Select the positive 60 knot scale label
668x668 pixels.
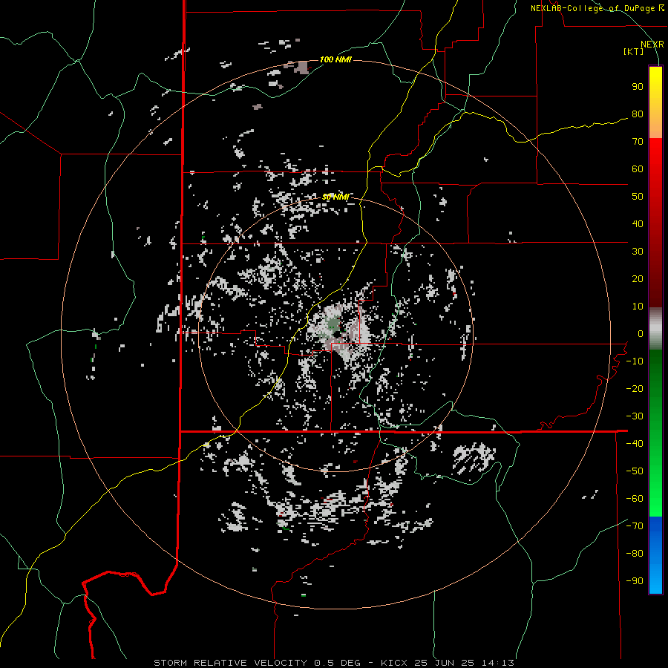pyautogui.click(x=638, y=169)
